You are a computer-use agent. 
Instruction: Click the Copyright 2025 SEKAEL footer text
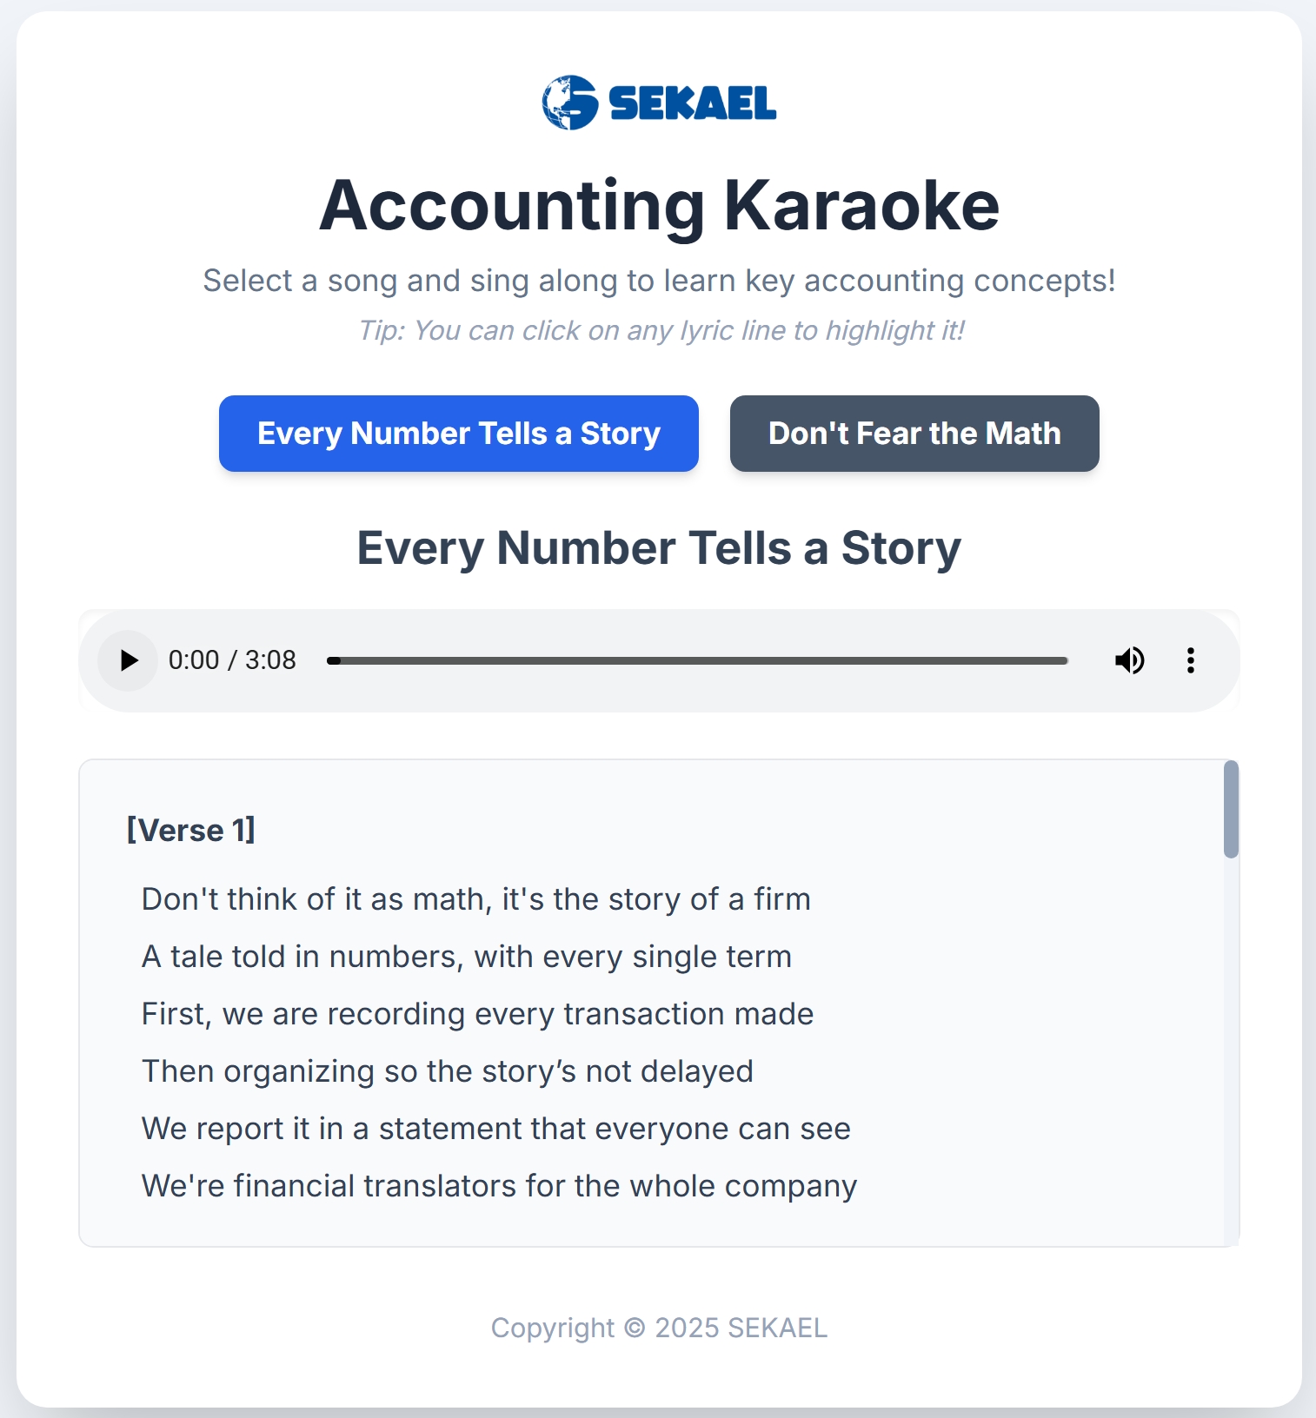pyautogui.click(x=659, y=1328)
